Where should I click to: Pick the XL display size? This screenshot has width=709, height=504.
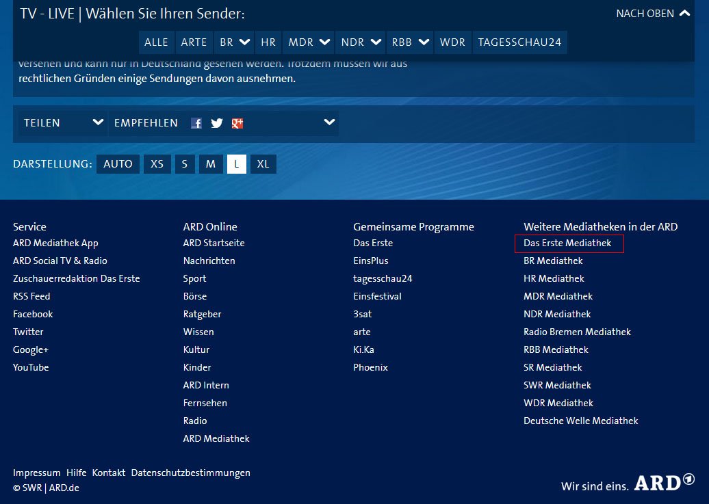pos(263,164)
